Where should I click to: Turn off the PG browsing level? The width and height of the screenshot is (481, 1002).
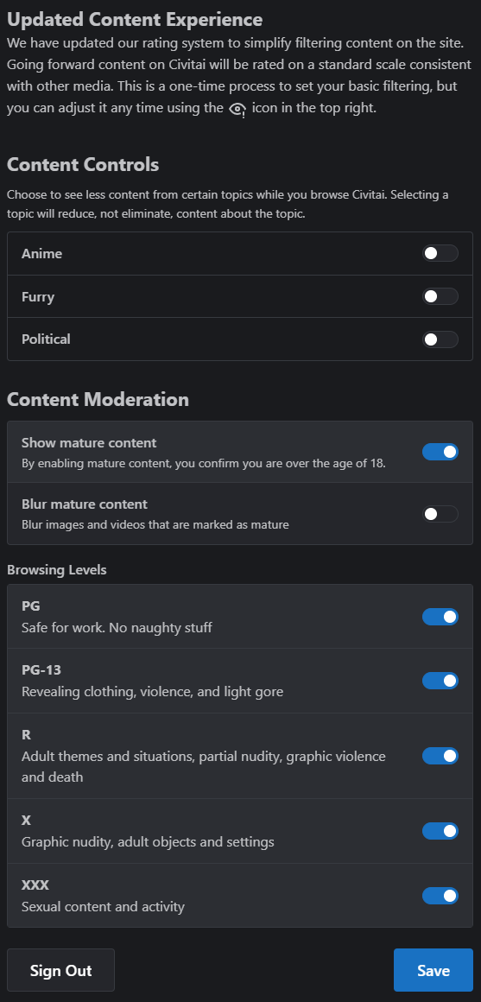(440, 617)
